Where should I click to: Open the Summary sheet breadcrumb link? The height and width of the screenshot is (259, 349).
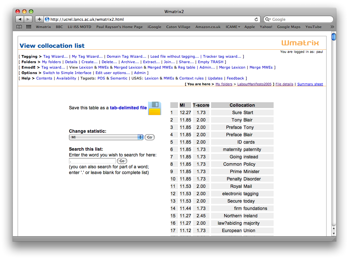tap(310, 84)
